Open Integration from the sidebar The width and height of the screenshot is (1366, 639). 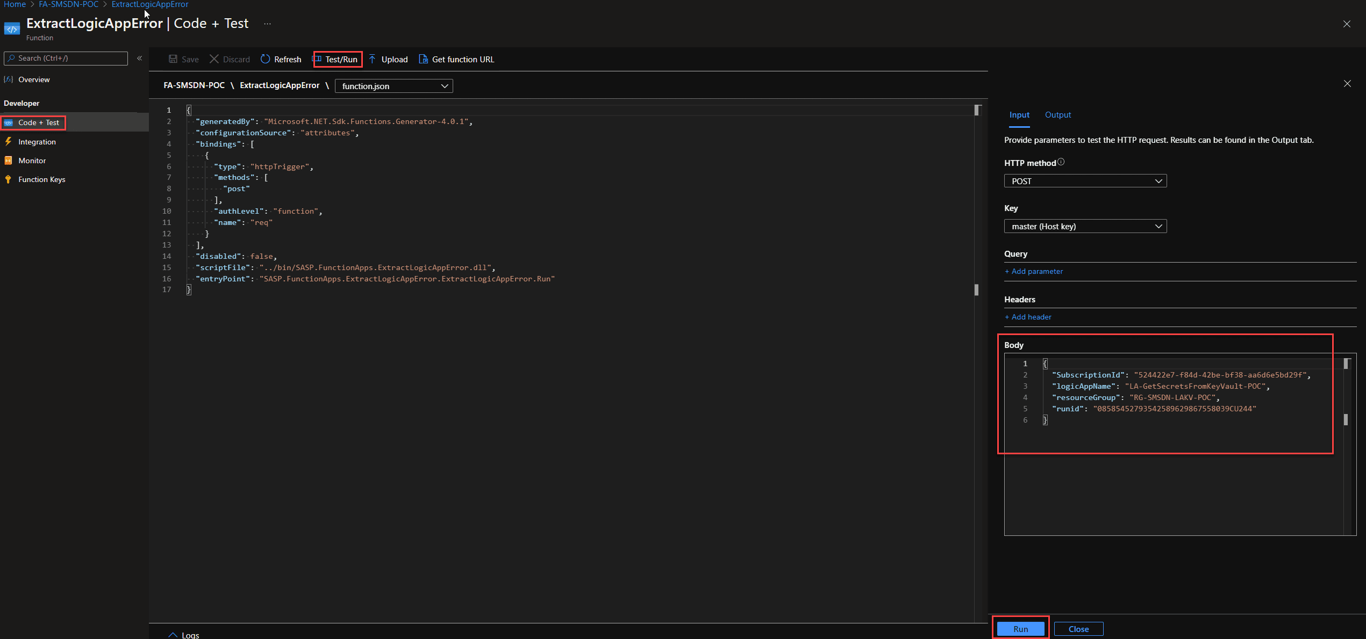click(x=37, y=142)
